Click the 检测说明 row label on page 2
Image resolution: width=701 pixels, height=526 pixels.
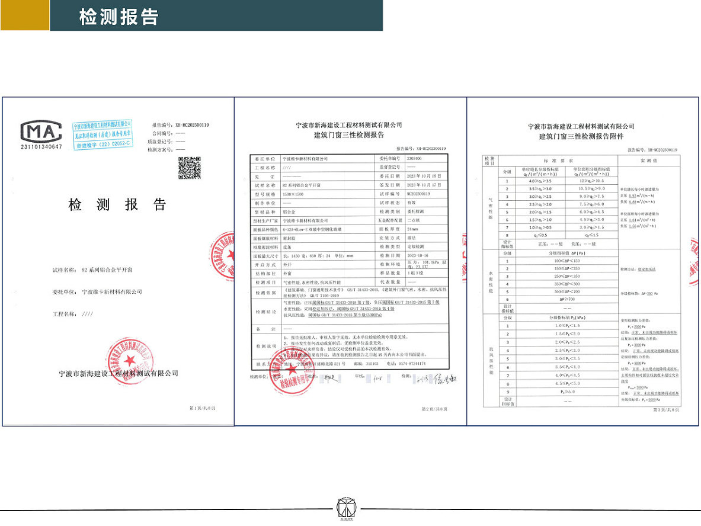pos(265,347)
